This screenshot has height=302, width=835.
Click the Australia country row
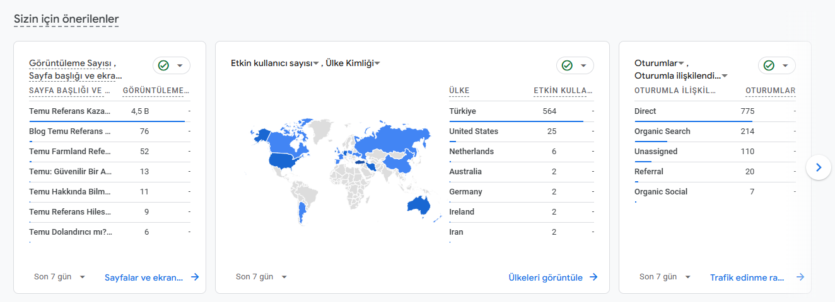[x=522, y=172]
